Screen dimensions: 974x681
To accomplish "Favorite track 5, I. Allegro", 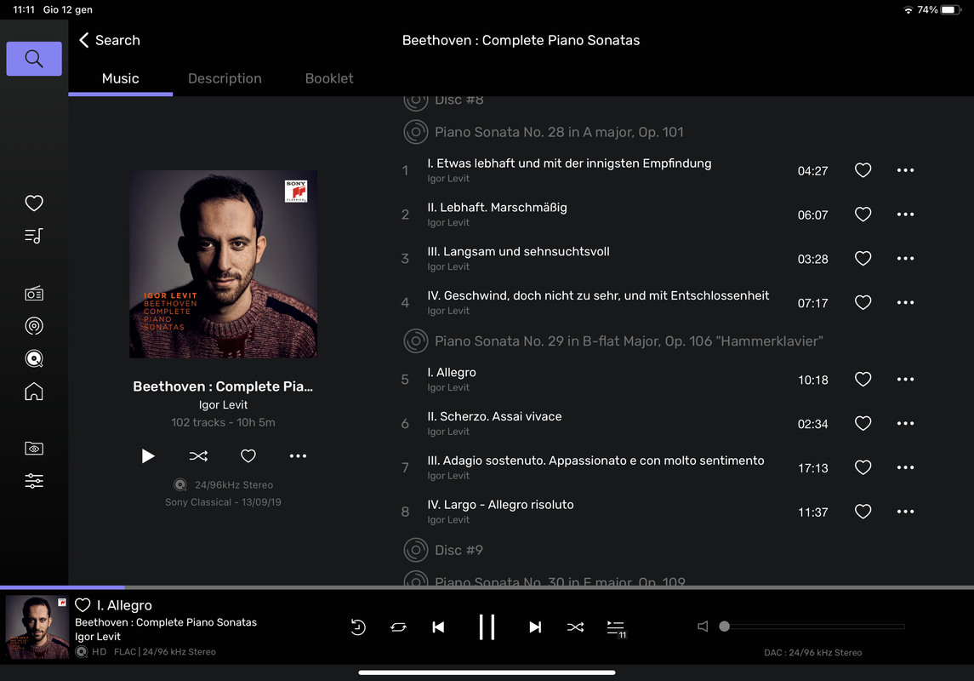I will (863, 379).
